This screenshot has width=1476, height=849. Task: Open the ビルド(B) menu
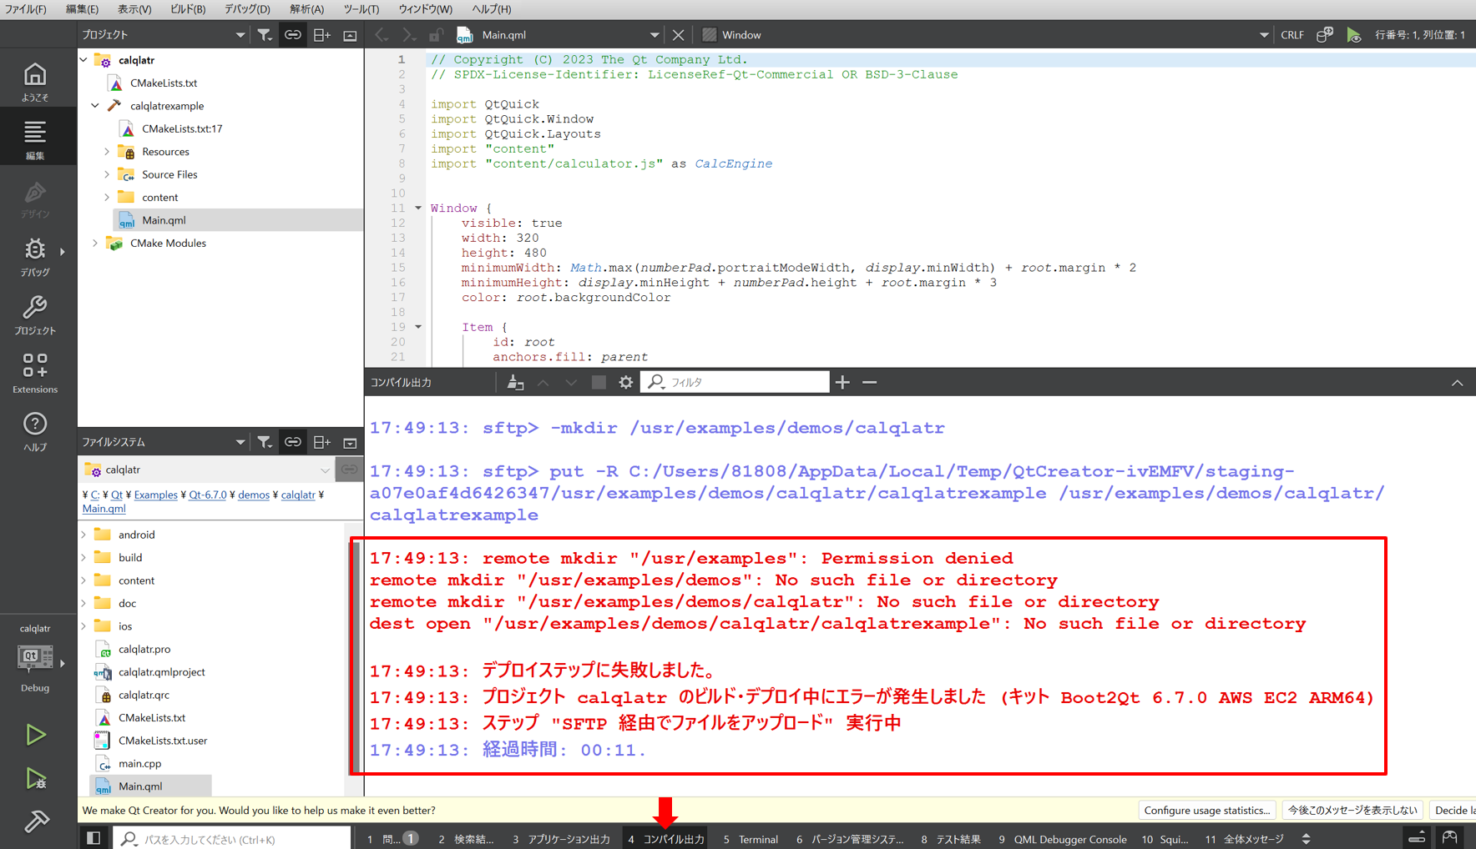click(188, 9)
